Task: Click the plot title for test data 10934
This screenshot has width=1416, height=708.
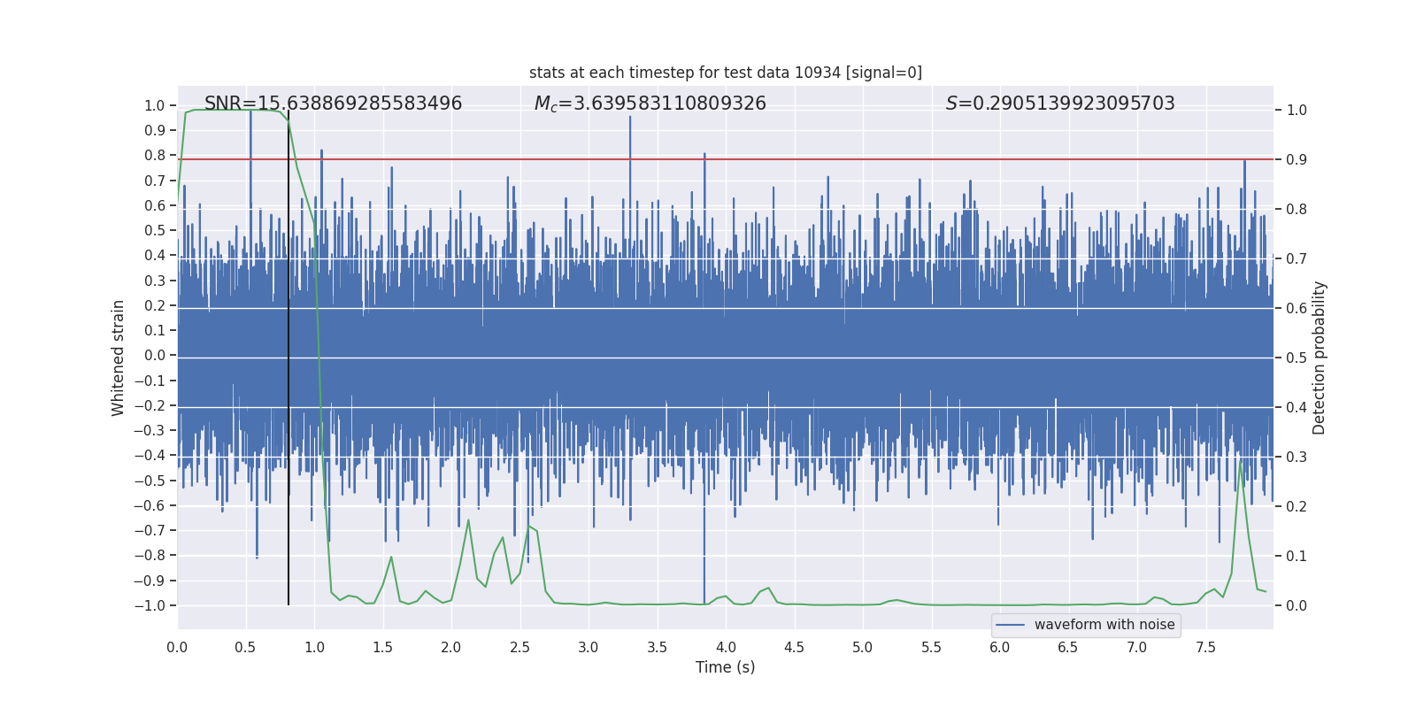Action: pos(725,73)
